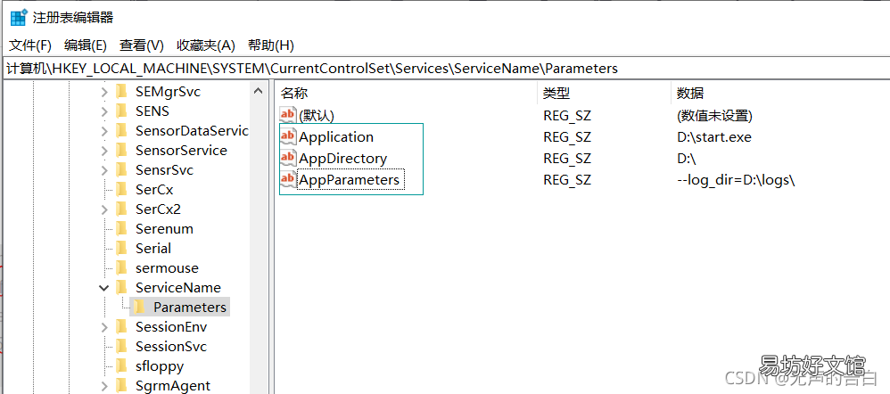Click the AppDirectory string value icon
Image resolution: width=890 pixels, height=394 pixels.
click(x=288, y=158)
